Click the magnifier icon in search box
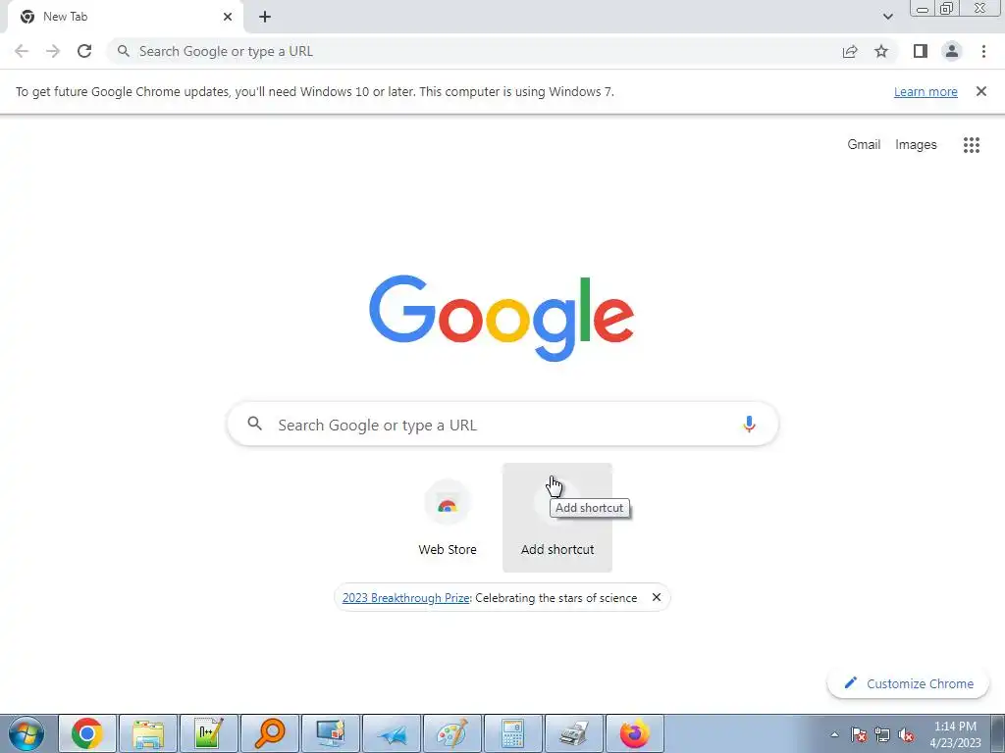1005x753 pixels. coord(255,424)
